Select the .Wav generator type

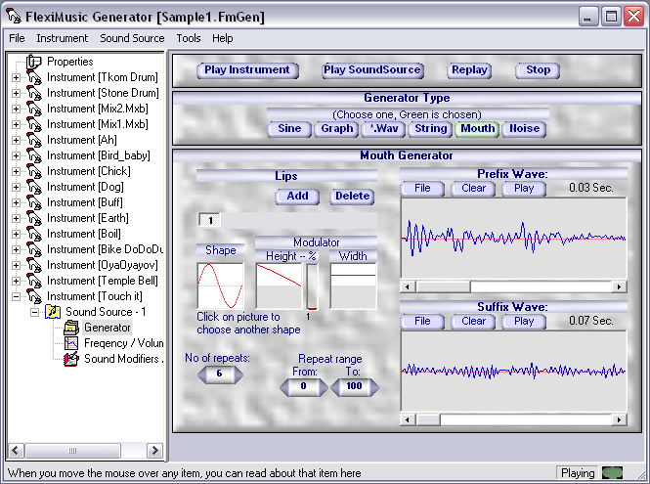pos(383,128)
